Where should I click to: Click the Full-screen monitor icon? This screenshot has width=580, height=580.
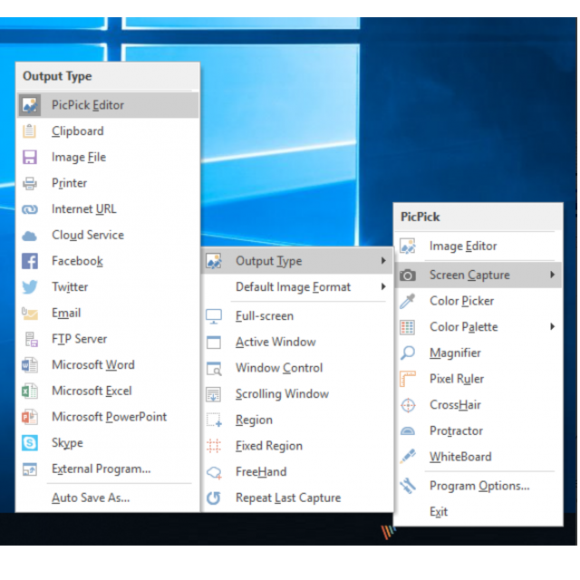(x=214, y=316)
